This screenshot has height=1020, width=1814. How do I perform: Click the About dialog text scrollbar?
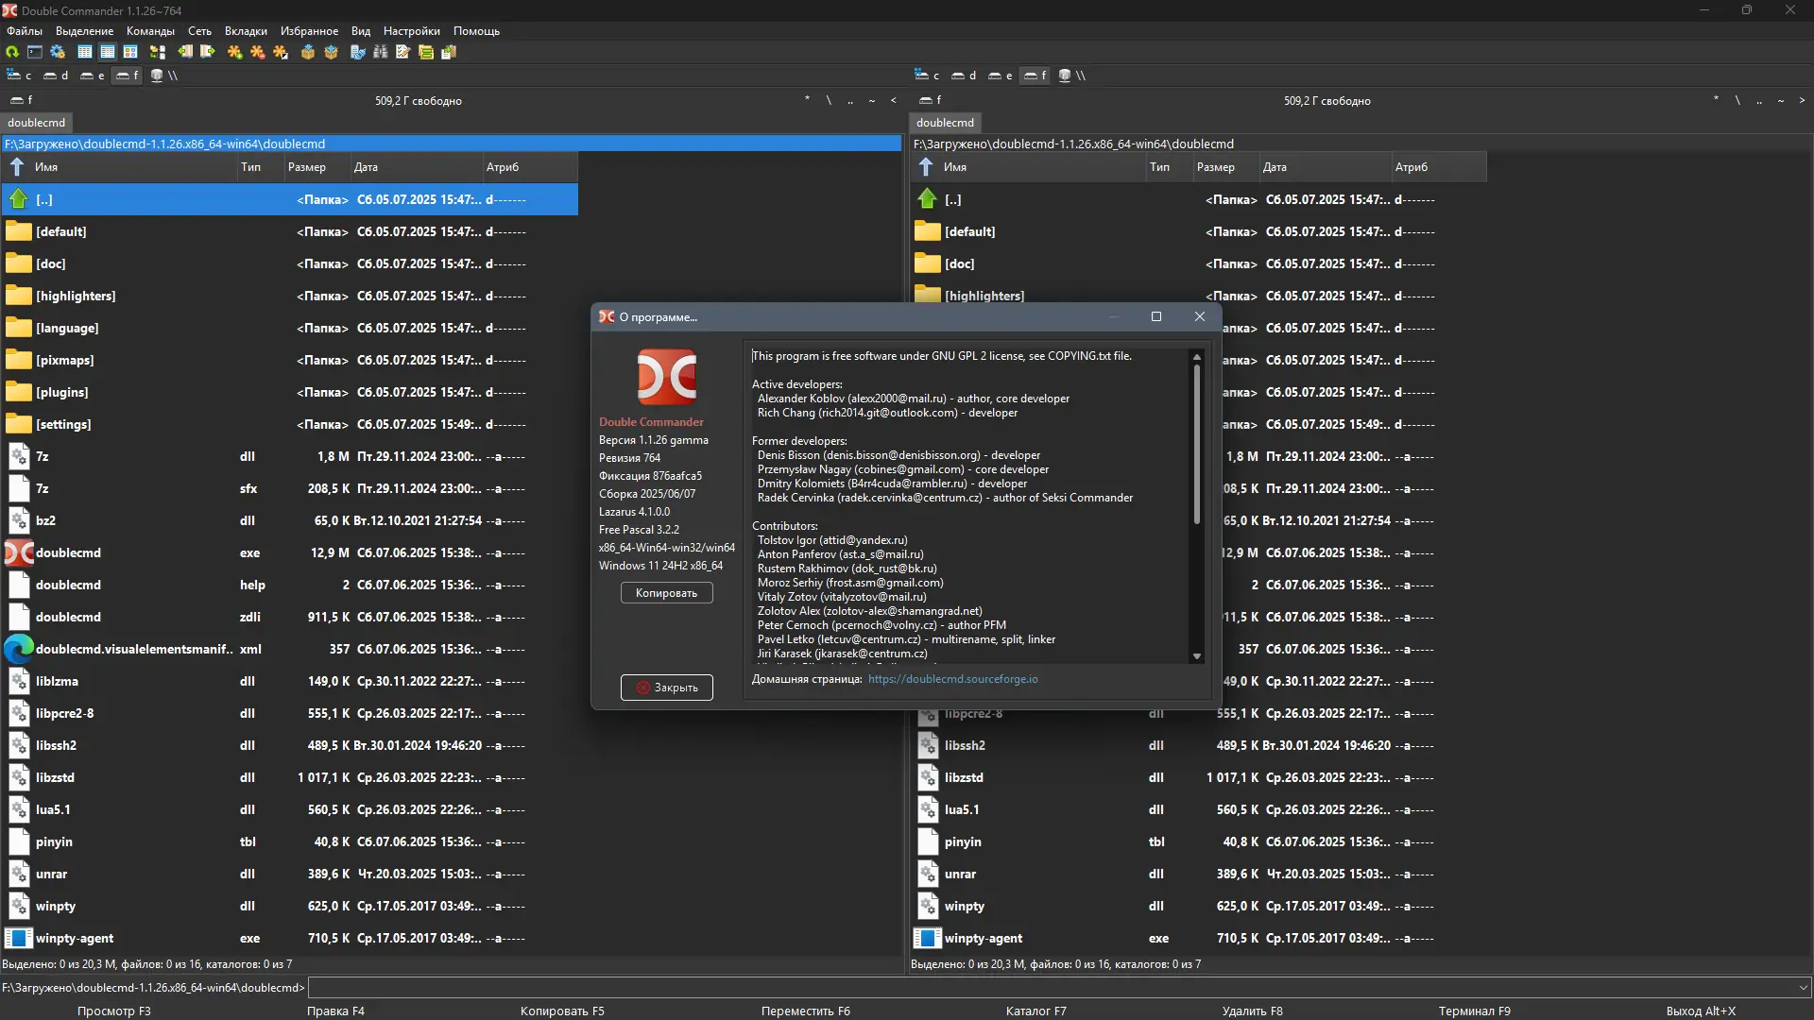point(1196,444)
